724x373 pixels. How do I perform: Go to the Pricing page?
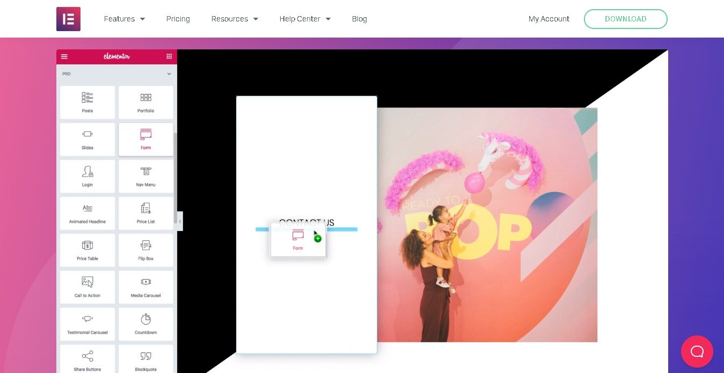click(178, 19)
